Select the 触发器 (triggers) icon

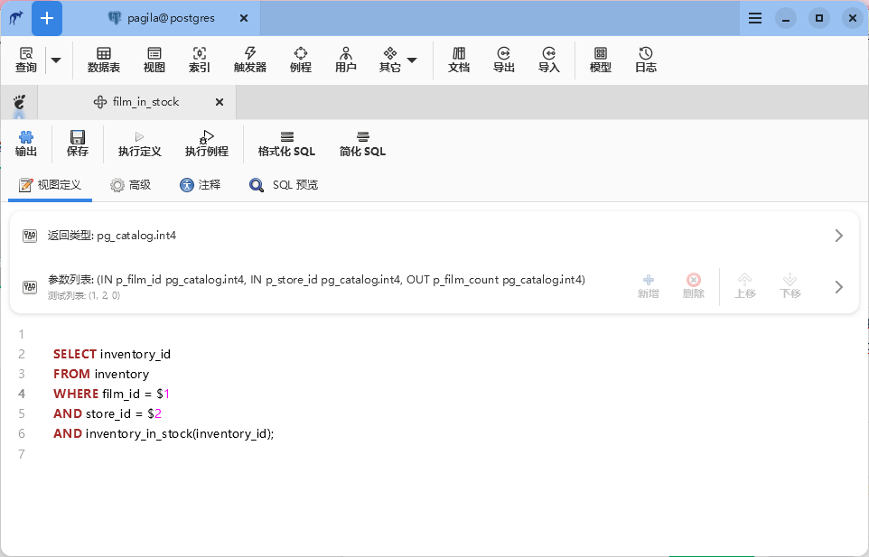pos(250,60)
